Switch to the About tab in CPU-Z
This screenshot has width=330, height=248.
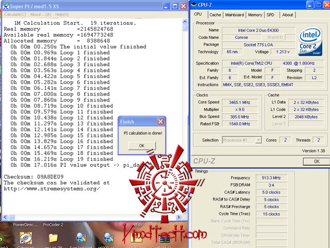click(288, 15)
